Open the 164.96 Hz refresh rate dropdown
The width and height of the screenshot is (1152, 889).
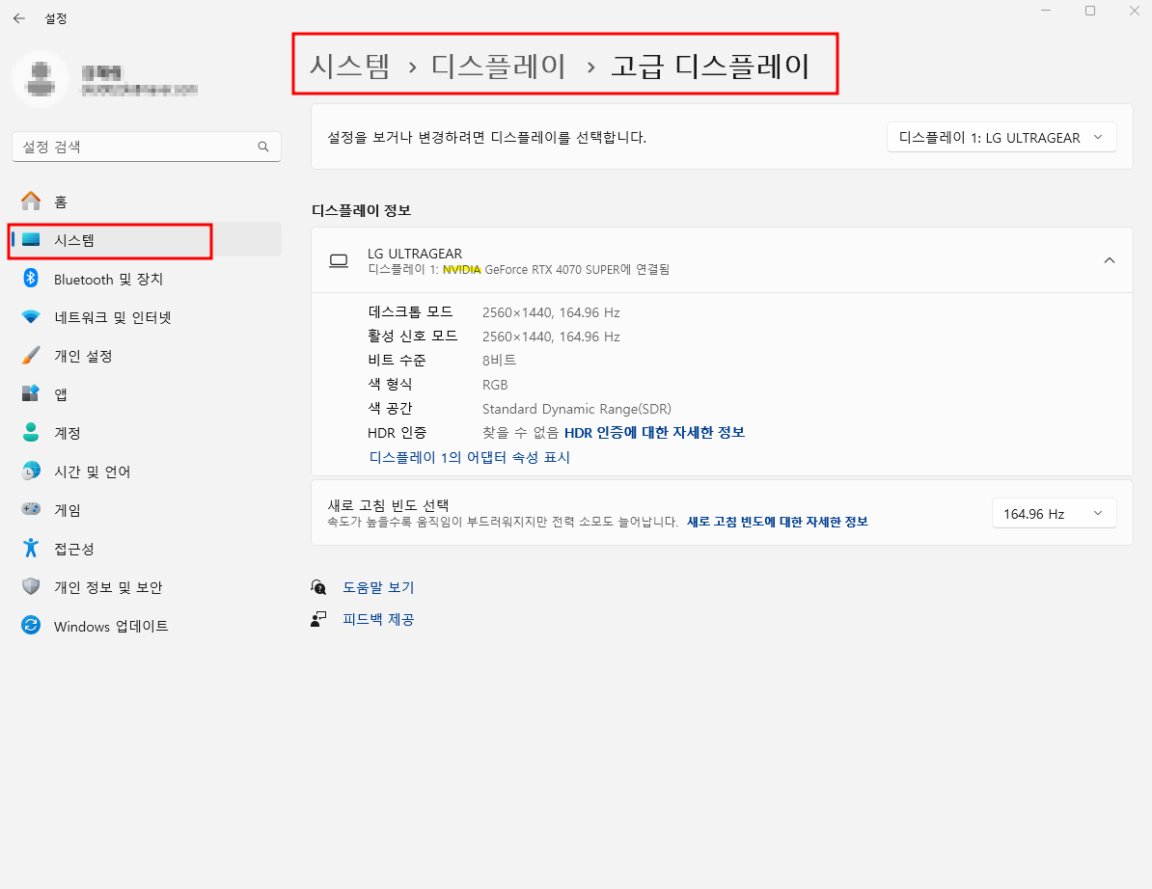[1055, 513]
